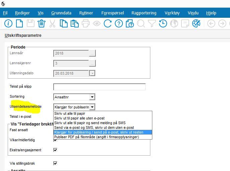Open the Hjelp menu
Viewport: 230px width, 171px height.
[x=211, y=13]
